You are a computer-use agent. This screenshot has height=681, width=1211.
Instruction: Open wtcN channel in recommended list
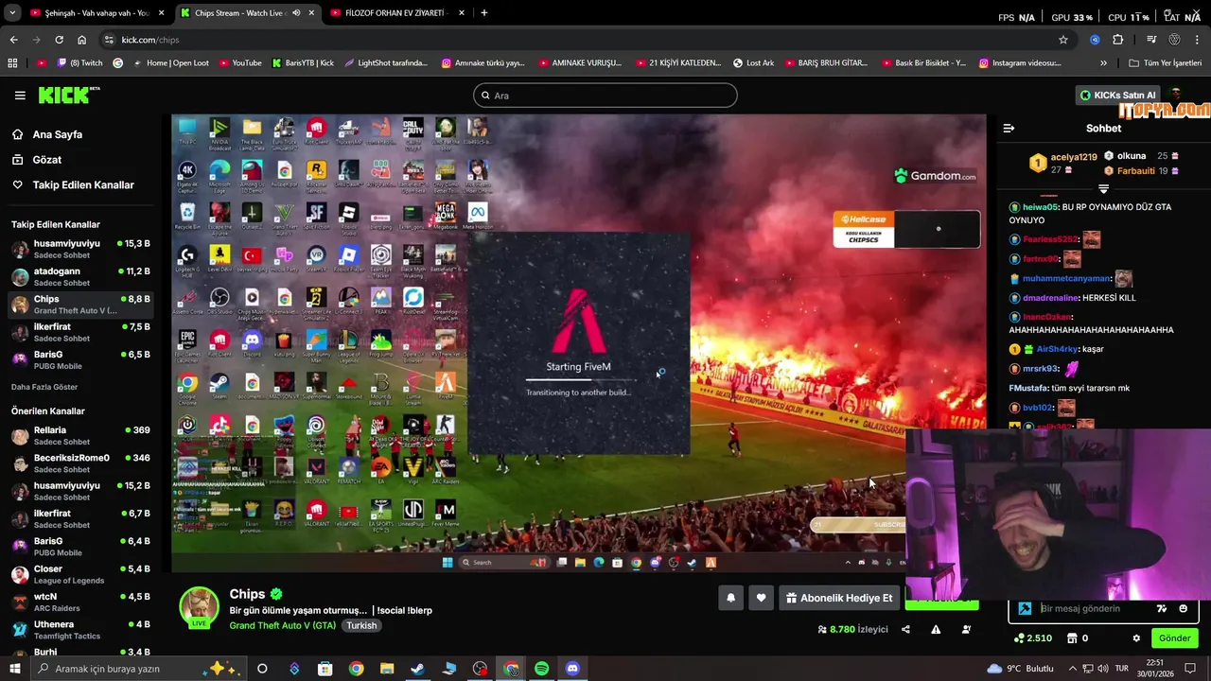click(x=80, y=602)
